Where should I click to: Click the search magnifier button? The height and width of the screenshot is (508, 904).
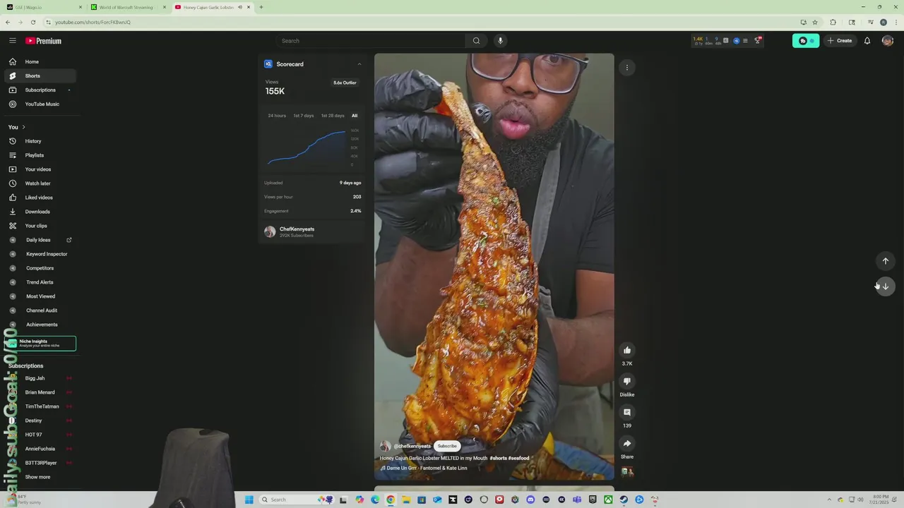point(476,41)
